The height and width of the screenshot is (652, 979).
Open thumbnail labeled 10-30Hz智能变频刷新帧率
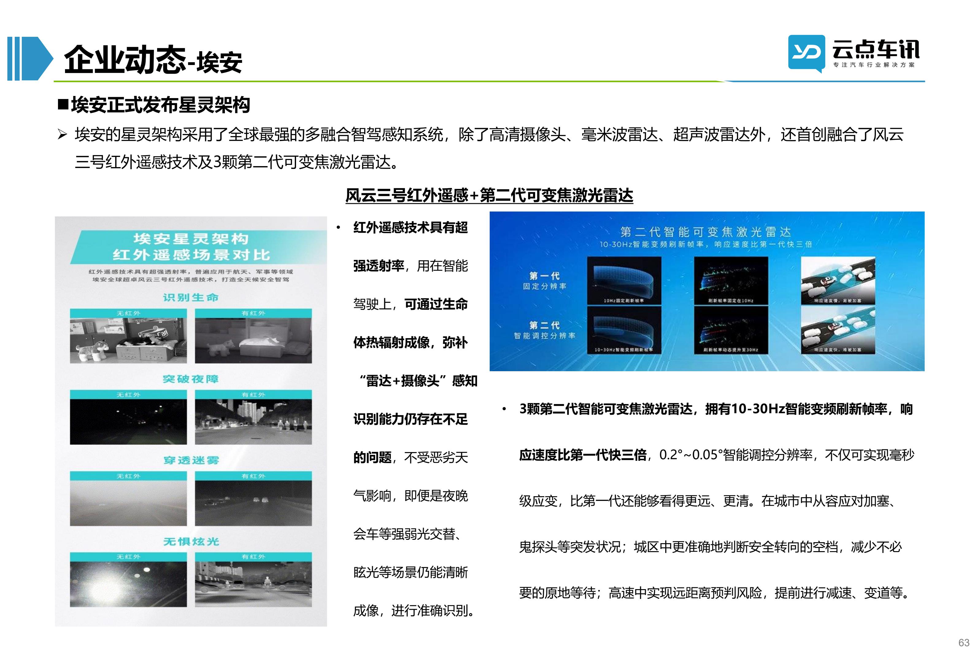pos(624,330)
